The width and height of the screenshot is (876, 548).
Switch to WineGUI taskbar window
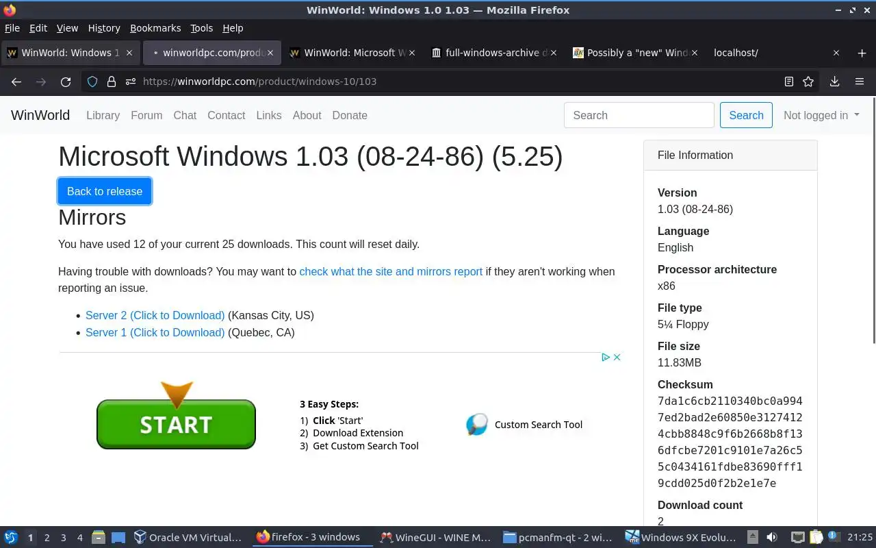click(435, 538)
